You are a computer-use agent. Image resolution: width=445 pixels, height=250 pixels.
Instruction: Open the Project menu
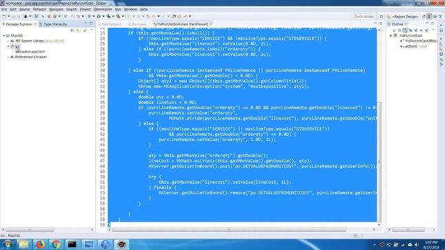click(x=85, y=9)
